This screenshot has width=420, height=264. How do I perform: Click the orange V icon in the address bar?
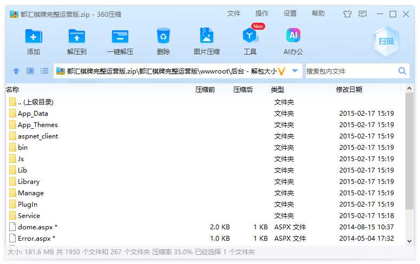(281, 71)
